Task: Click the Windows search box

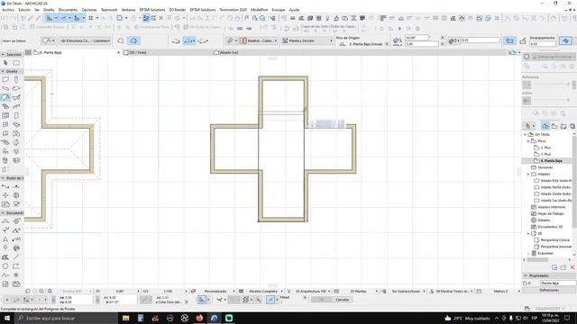Action: pos(66,318)
